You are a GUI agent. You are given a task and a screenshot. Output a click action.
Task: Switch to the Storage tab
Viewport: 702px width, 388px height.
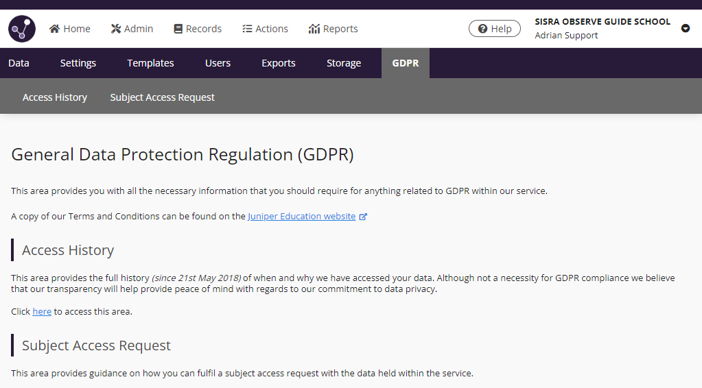pyautogui.click(x=344, y=63)
